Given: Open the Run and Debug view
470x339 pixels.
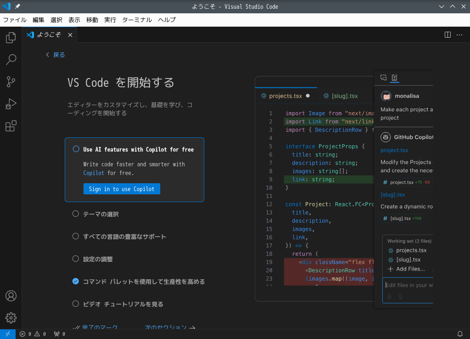Looking at the screenshot, I should (x=11, y=104).
